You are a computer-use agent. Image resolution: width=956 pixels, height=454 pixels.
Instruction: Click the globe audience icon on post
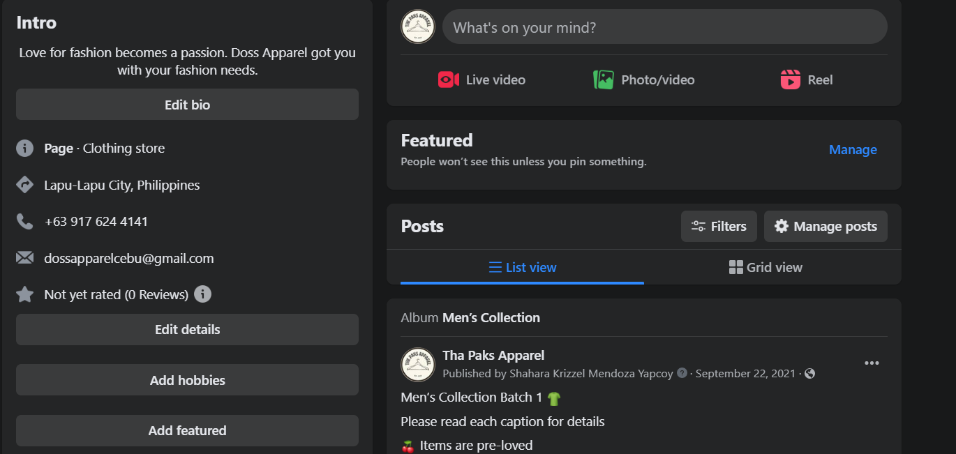[809, 374]
